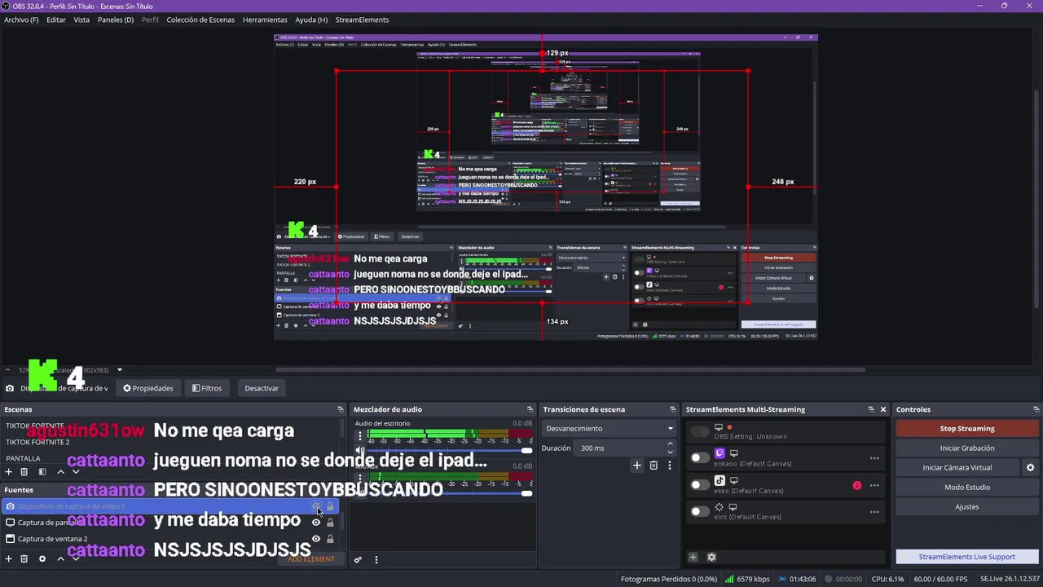Viewport: 1043px width, 587px height.
Task: Hide the Captura de ventana 2 source
Action: pos(316,539)
